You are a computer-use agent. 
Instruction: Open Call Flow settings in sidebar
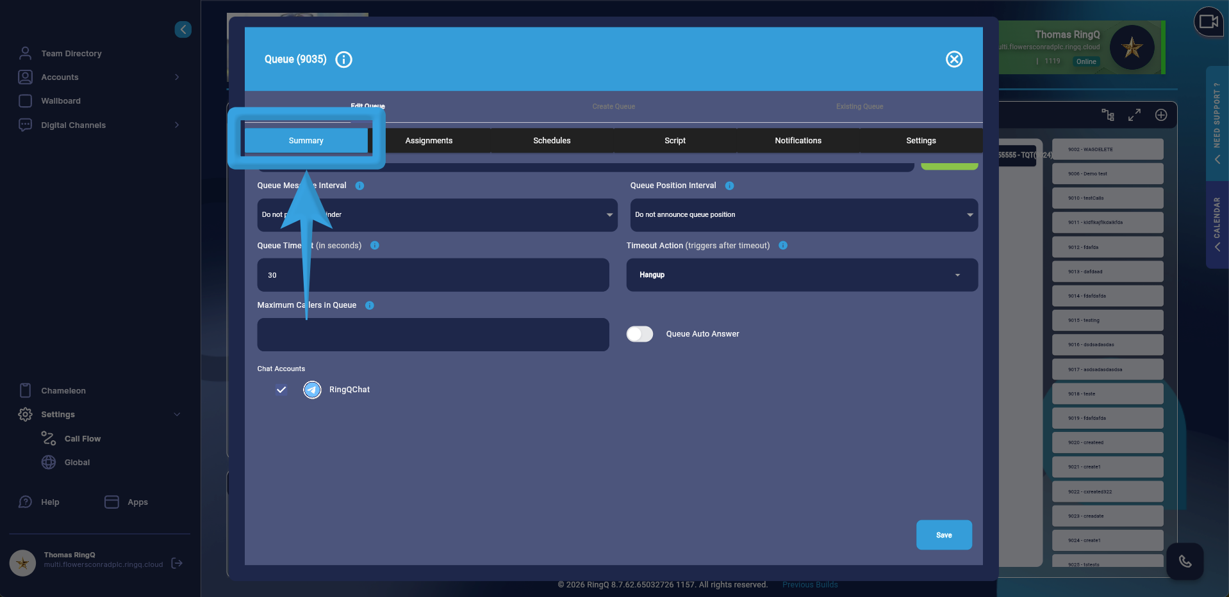click(x=82, y=438)
